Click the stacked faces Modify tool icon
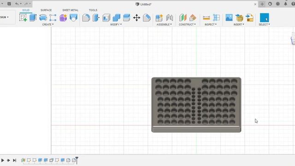Screen dimensions: 295x166 click(127, 18)
